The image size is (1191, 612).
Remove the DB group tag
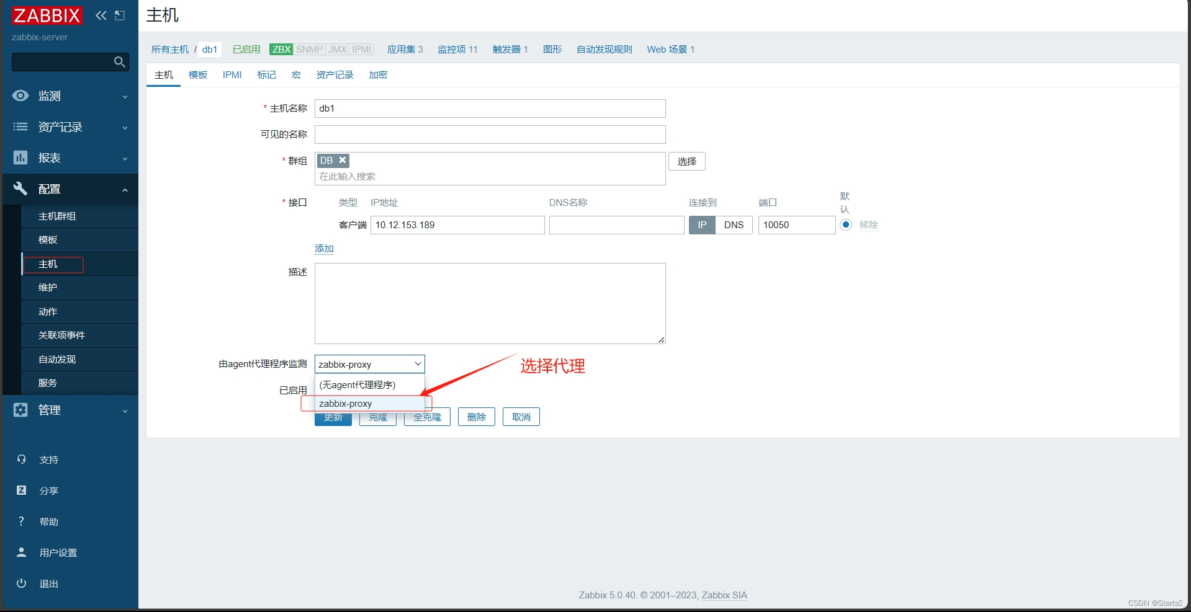click(342, 160)
